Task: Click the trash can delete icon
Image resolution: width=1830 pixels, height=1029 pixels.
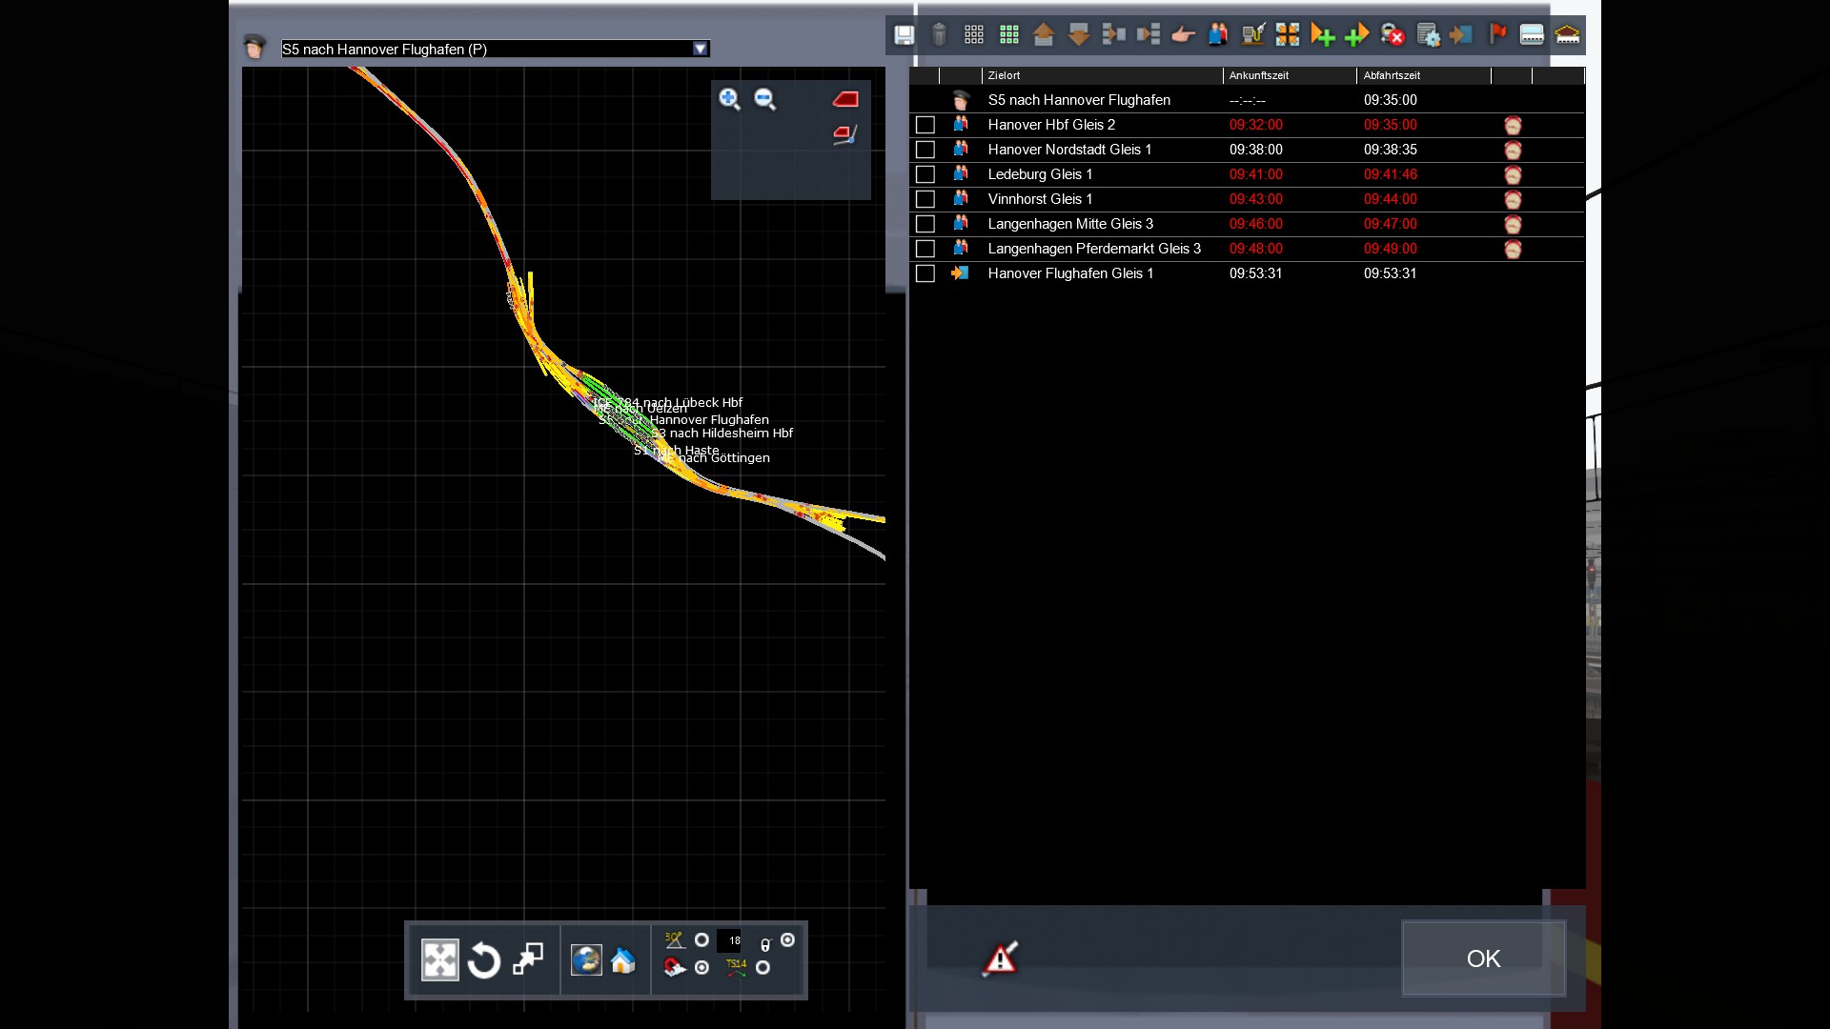Action: click(x=939, y=35)
